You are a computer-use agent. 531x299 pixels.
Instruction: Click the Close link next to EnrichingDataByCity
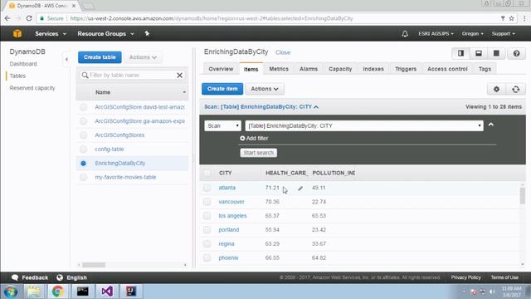283,52
